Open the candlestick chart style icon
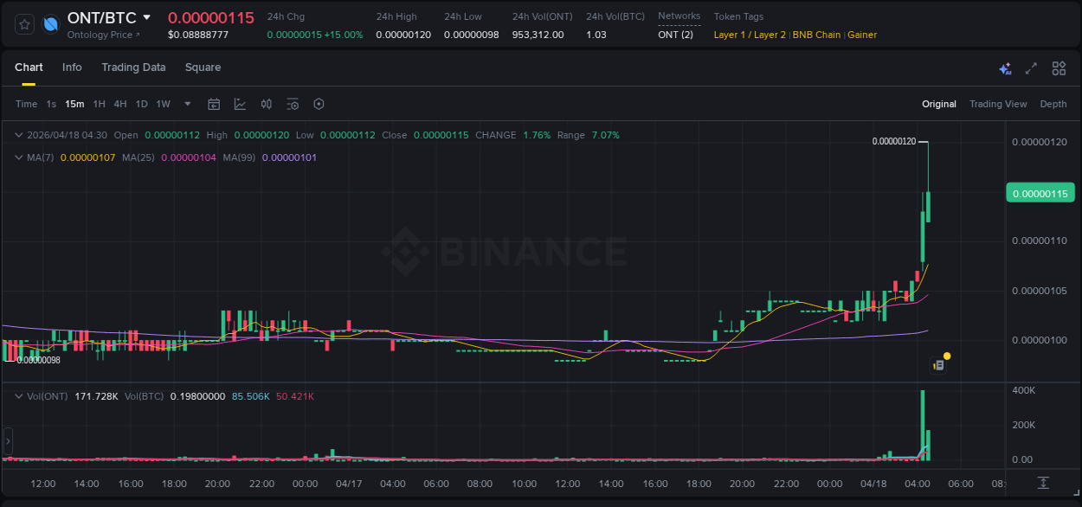The height and width of the screenshot is (507, 1082). click(267, 104)
